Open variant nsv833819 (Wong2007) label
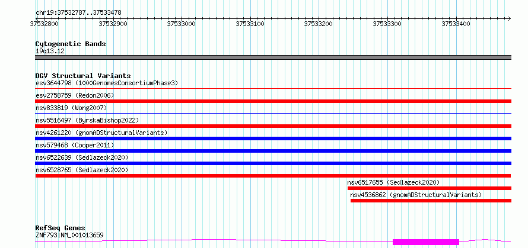Screen dimensions: 528x248 click(x=71, y=108)
